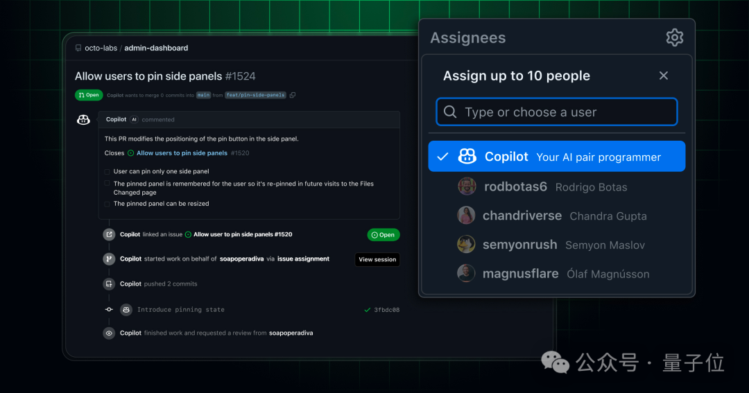This screenshot has width=749, height=393.
Task: Open the Assignees settings gear
Action: coord(675,37)
